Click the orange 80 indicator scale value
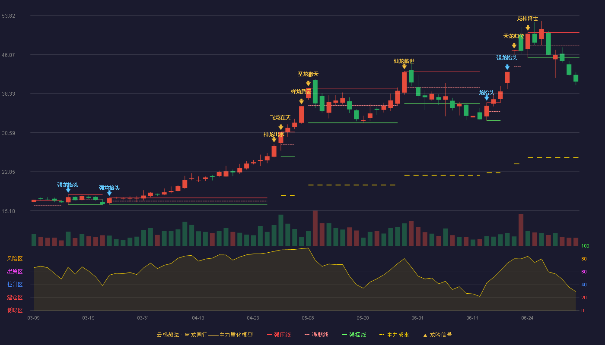The height and width of the screenshot is (345, 605). [584, 259]
